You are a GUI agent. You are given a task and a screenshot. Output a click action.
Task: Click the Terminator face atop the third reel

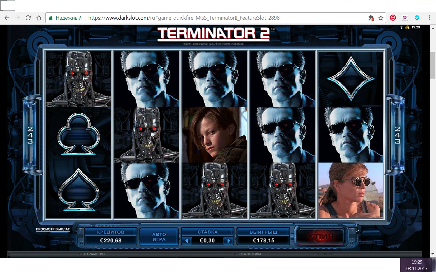point(215,79)
